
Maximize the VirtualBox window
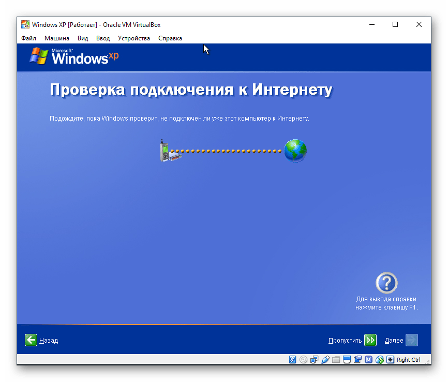[395, 25]
